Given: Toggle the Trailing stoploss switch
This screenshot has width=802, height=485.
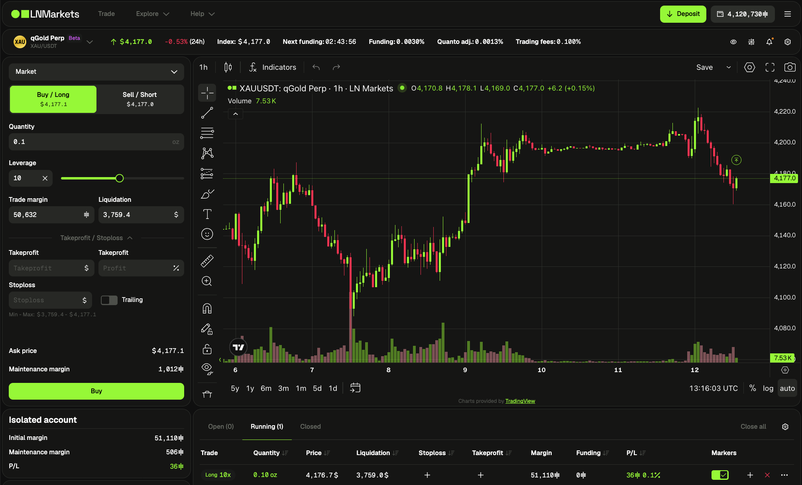Looking at the screenshot, I should pos(109,300).
